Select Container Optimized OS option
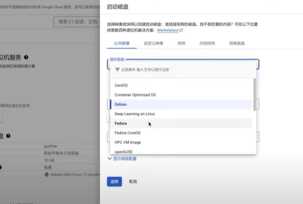 coord(181,95)
